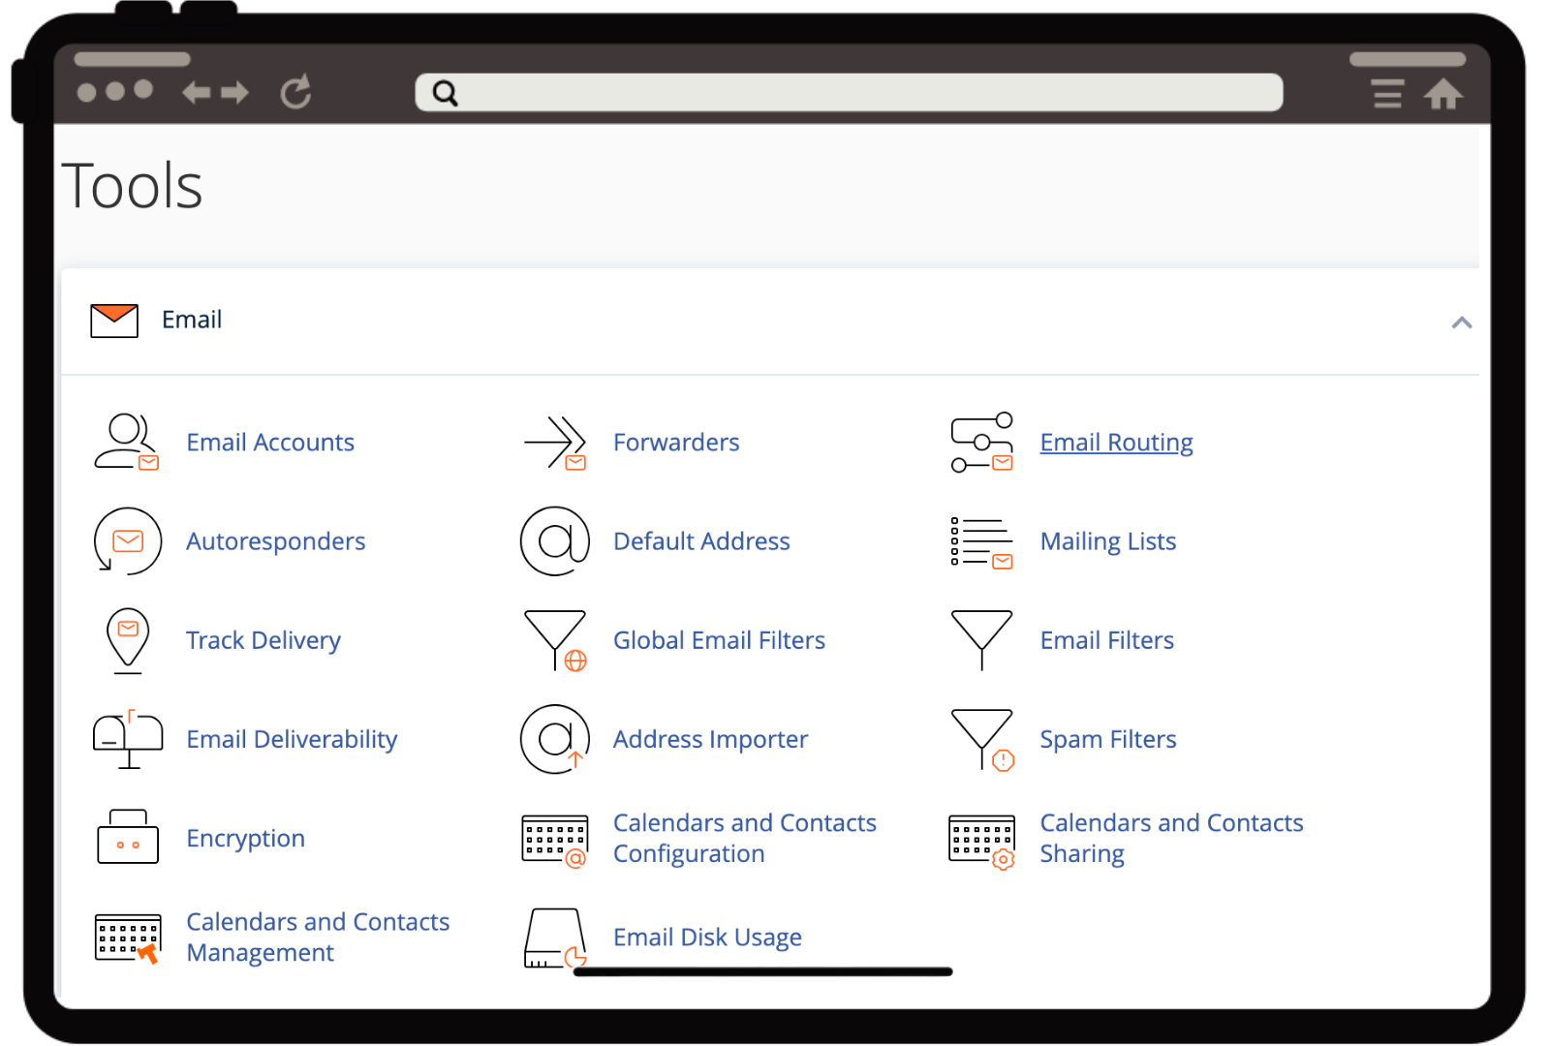Open the Default Address link
The height and width of the screenshot is (1046, 1550).
(701, 541)
